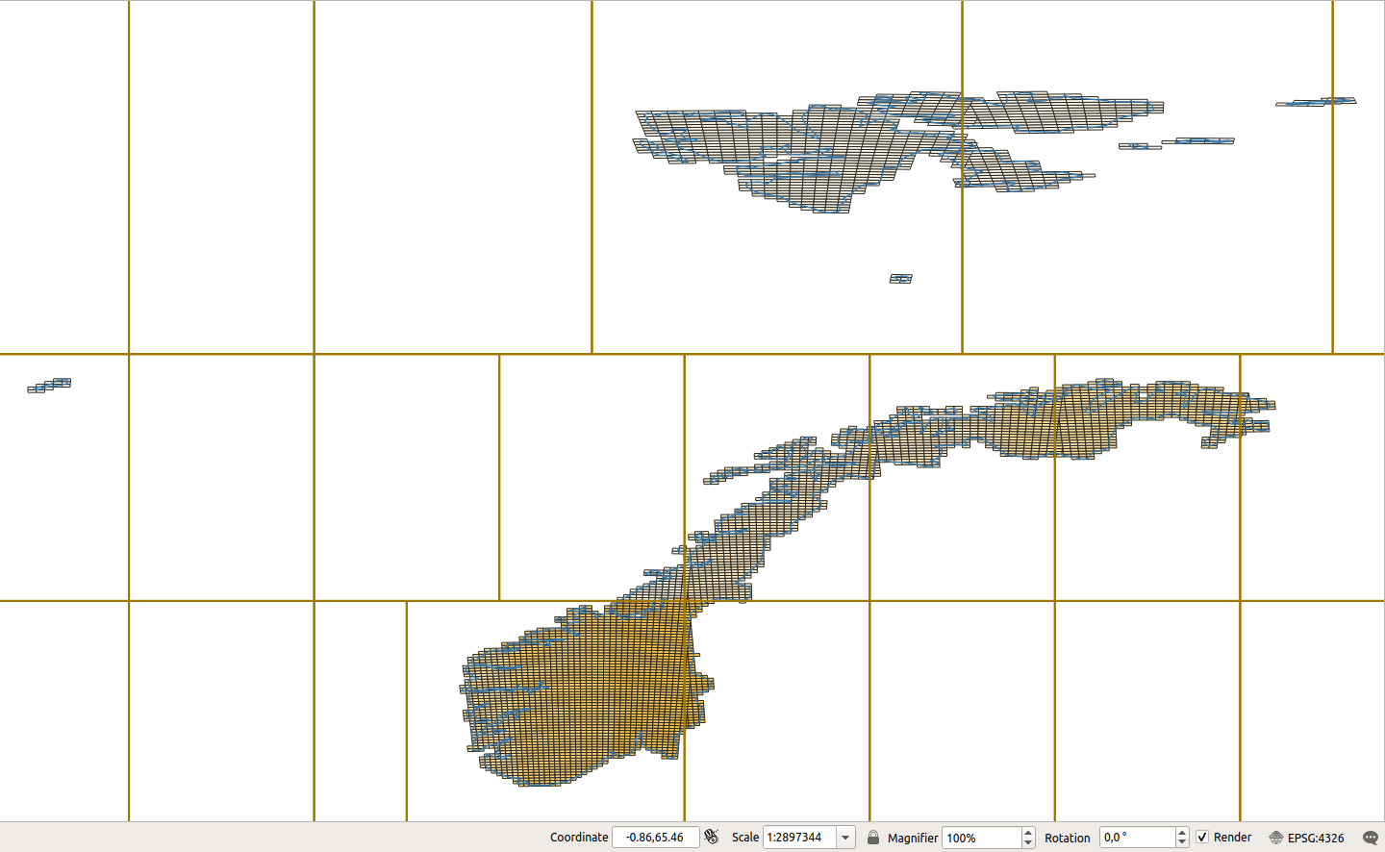
Task: Increase Magnifier with its up stepper arrow
Action: pos(1028,831)
